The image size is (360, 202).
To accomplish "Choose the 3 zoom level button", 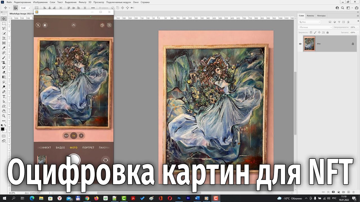I will [x=81, y=136].
